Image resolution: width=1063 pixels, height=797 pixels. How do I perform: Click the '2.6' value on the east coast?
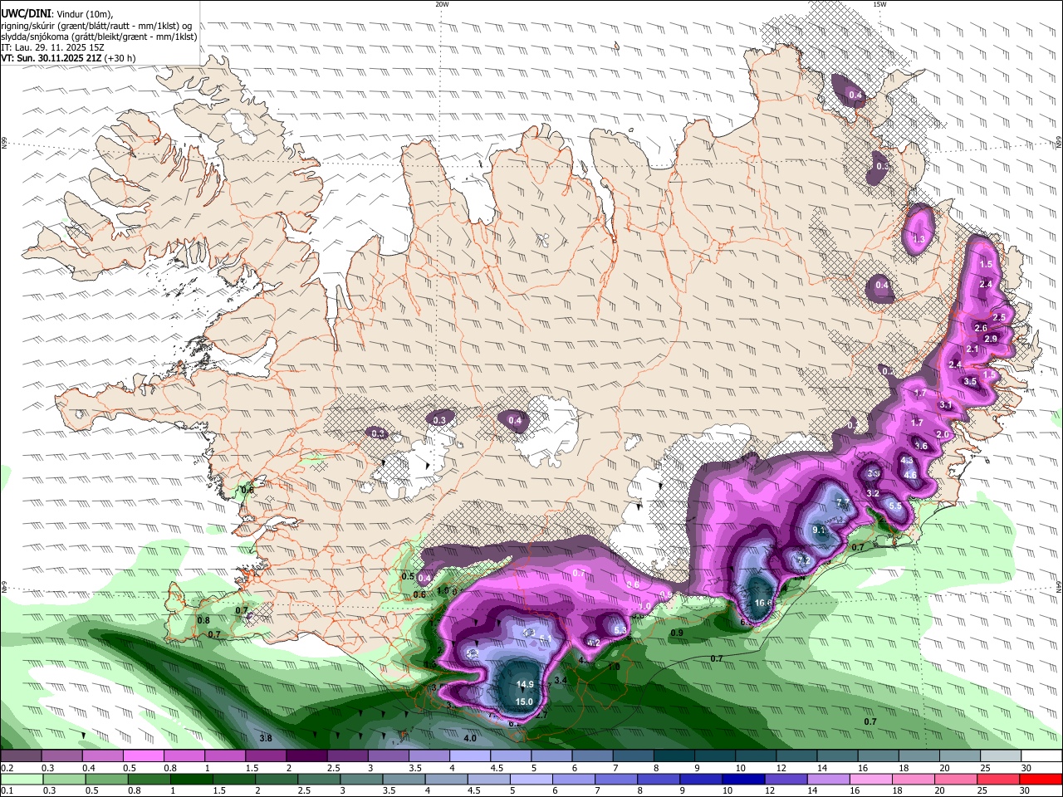coord(981,328)
